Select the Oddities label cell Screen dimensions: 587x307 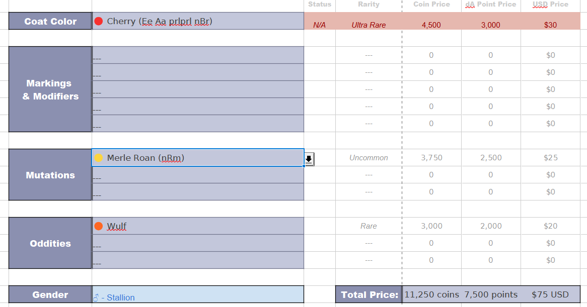50,243
